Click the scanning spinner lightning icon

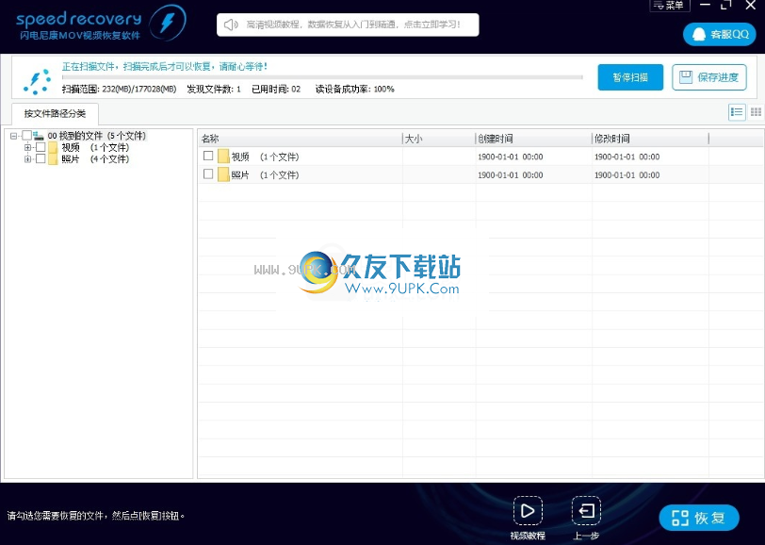click(x=37, y=80)
